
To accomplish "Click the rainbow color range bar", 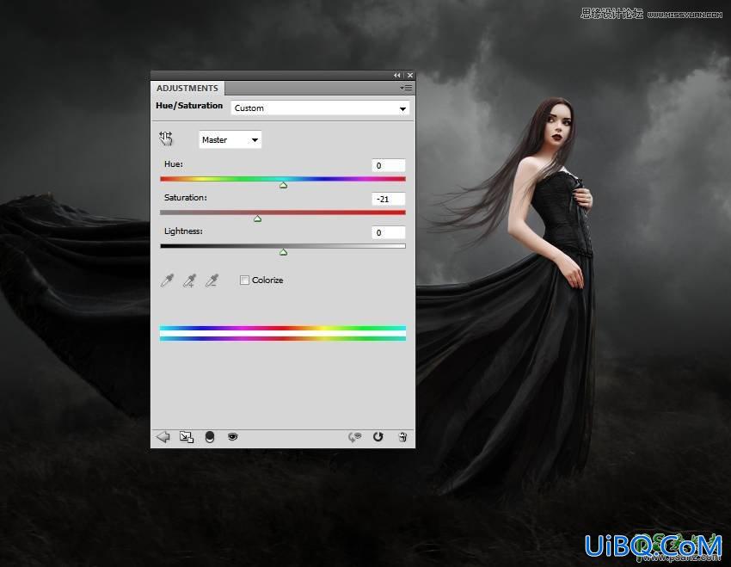I will [283, 333].
